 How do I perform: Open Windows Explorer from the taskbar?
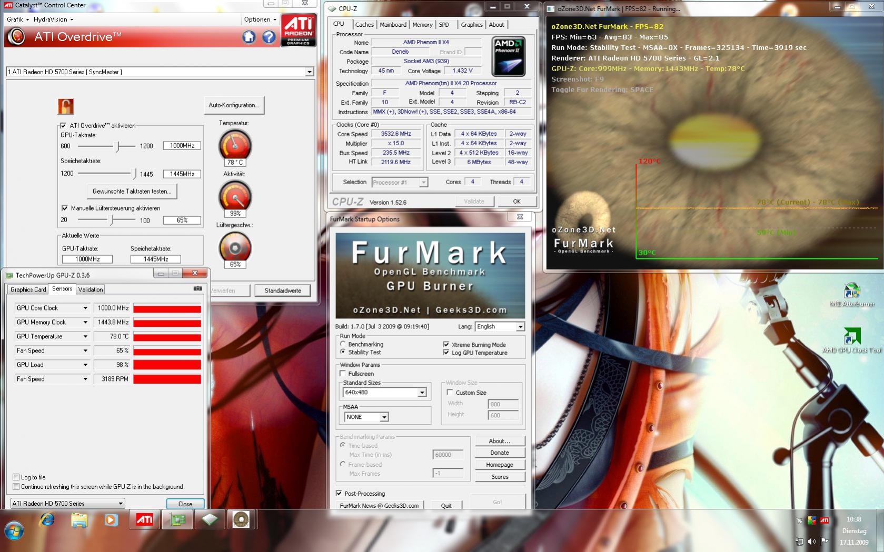80,520
